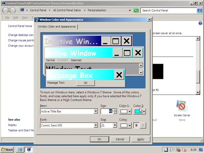Open the File menu
The image size is (204, 153).
pos(7,18)
